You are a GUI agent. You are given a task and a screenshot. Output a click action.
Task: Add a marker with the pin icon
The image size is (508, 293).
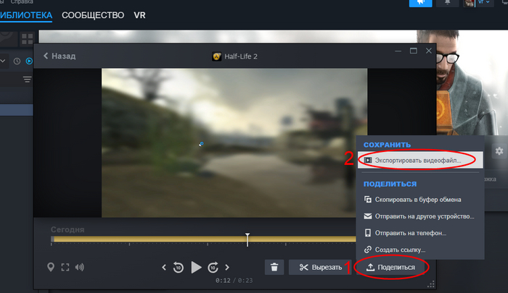(51, 267)
